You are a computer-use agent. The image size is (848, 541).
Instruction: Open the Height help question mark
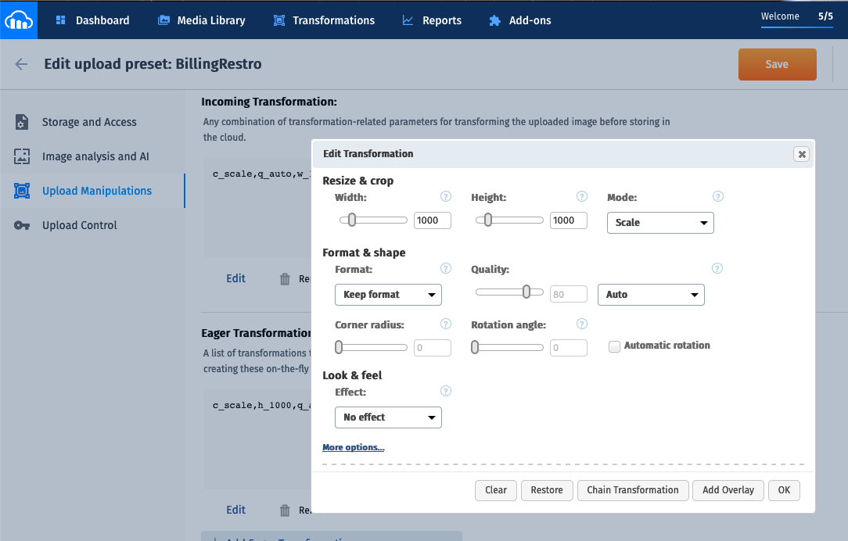pyautogui.click(x=582, y=197)
